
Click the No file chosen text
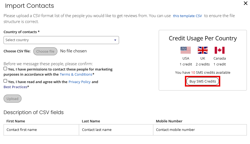(73, 51)
